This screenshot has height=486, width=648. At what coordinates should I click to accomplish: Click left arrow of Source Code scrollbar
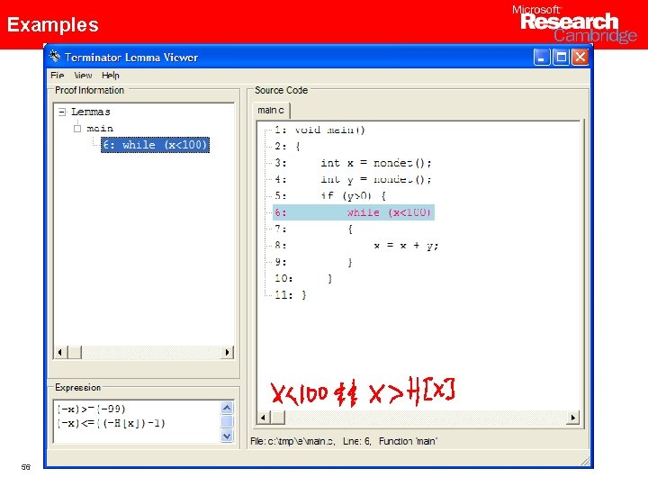click(x=263, y=418)
